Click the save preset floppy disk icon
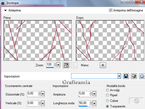Screen dimensions: 145x109 pyautogui.click(x=126, y=76)
